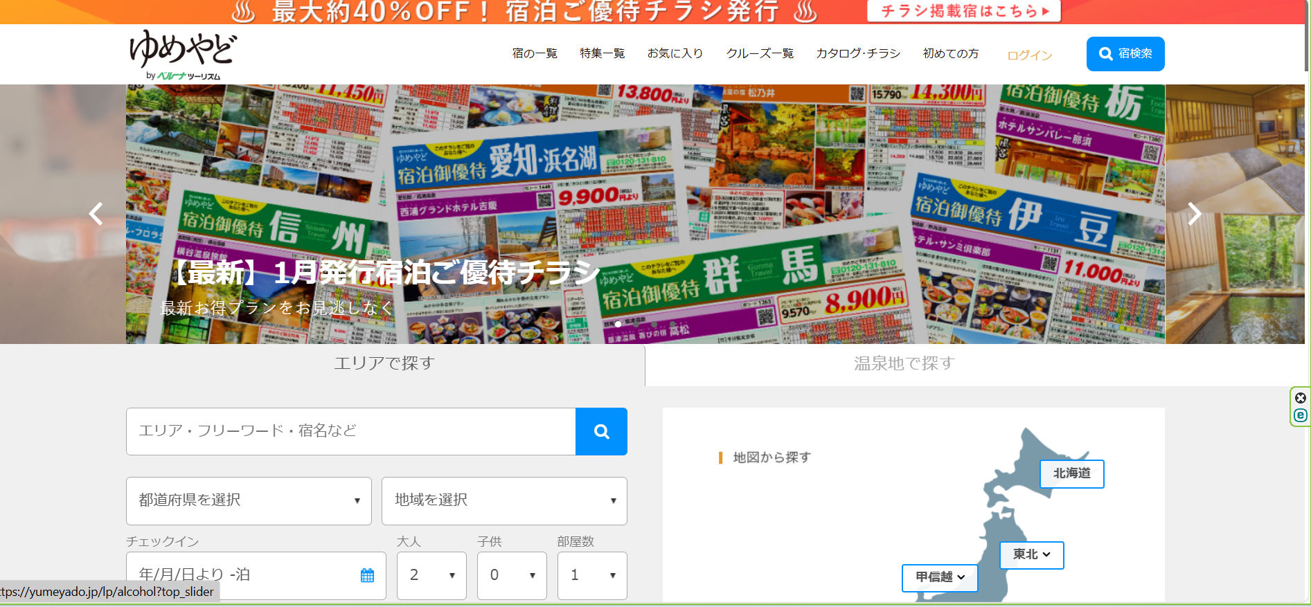1311x607 pixels.
Task: Select 北海道 on the map
Action: pos(1071,473)
